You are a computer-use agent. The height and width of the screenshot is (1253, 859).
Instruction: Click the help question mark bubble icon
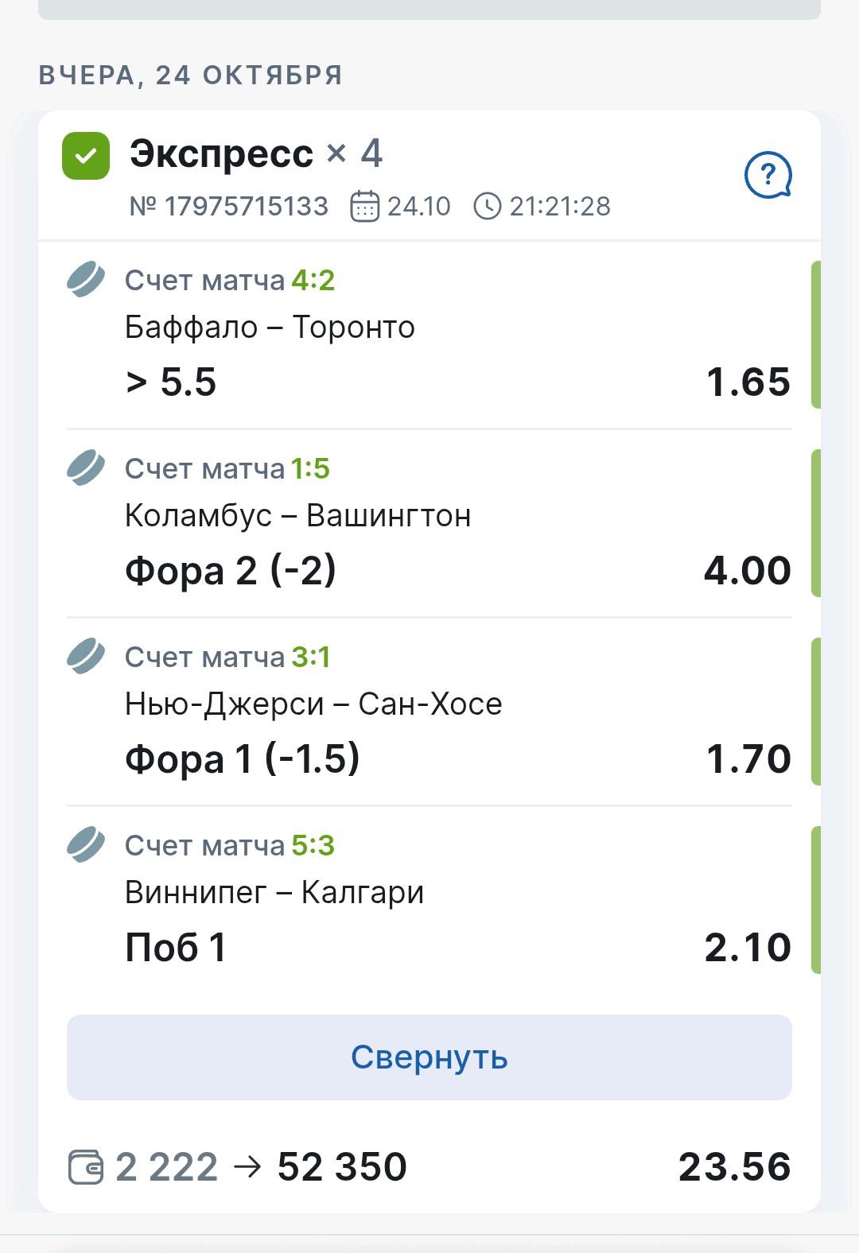[x=768, y=175]
